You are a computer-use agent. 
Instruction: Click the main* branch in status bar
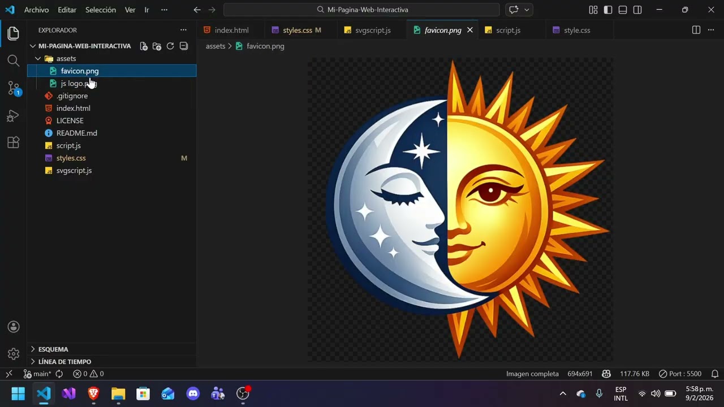37,374
